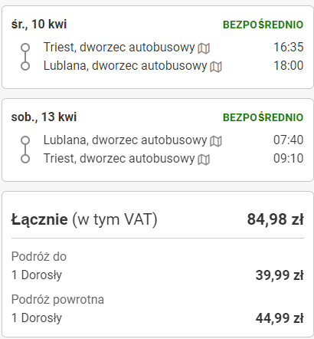Click the Podróż do price 39,99 zł

(280, 275)
